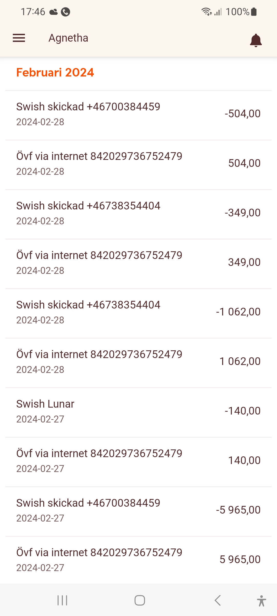Tap the Wi-Fi signal status icon
The height and width of the screenshot is (616, 277).
coord(206,12)
